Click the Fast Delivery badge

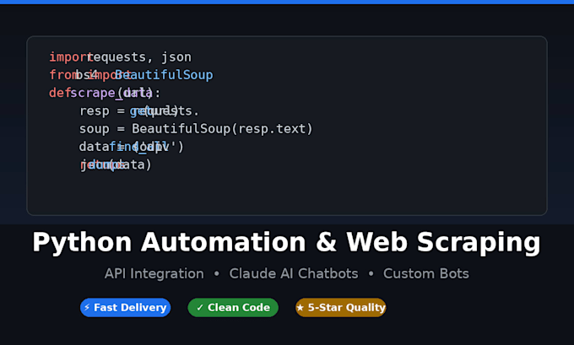(125, 307)
